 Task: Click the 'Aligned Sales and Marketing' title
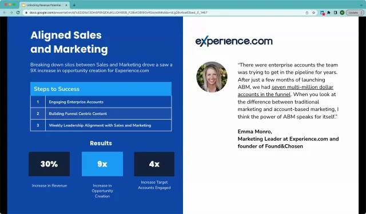[69, 42]
